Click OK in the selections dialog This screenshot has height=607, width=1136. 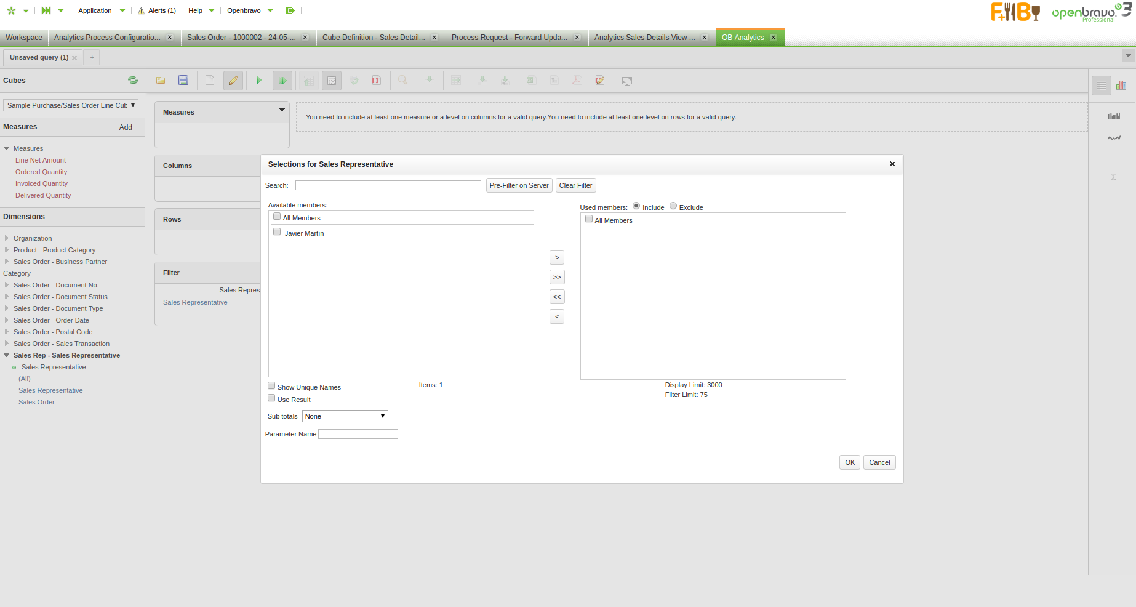849,462
